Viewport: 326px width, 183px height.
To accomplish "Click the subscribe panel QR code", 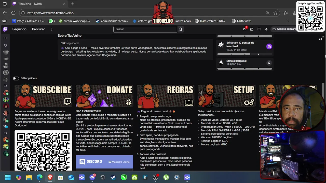I will point(43,150).
